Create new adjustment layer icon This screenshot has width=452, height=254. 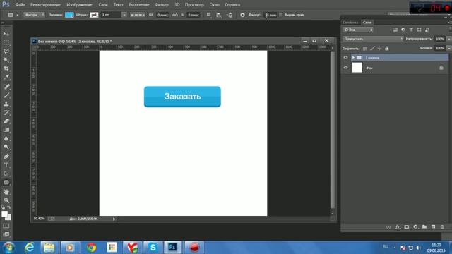(415, 227)
